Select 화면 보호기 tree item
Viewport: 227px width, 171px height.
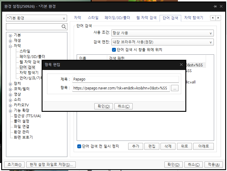point(23,137)
